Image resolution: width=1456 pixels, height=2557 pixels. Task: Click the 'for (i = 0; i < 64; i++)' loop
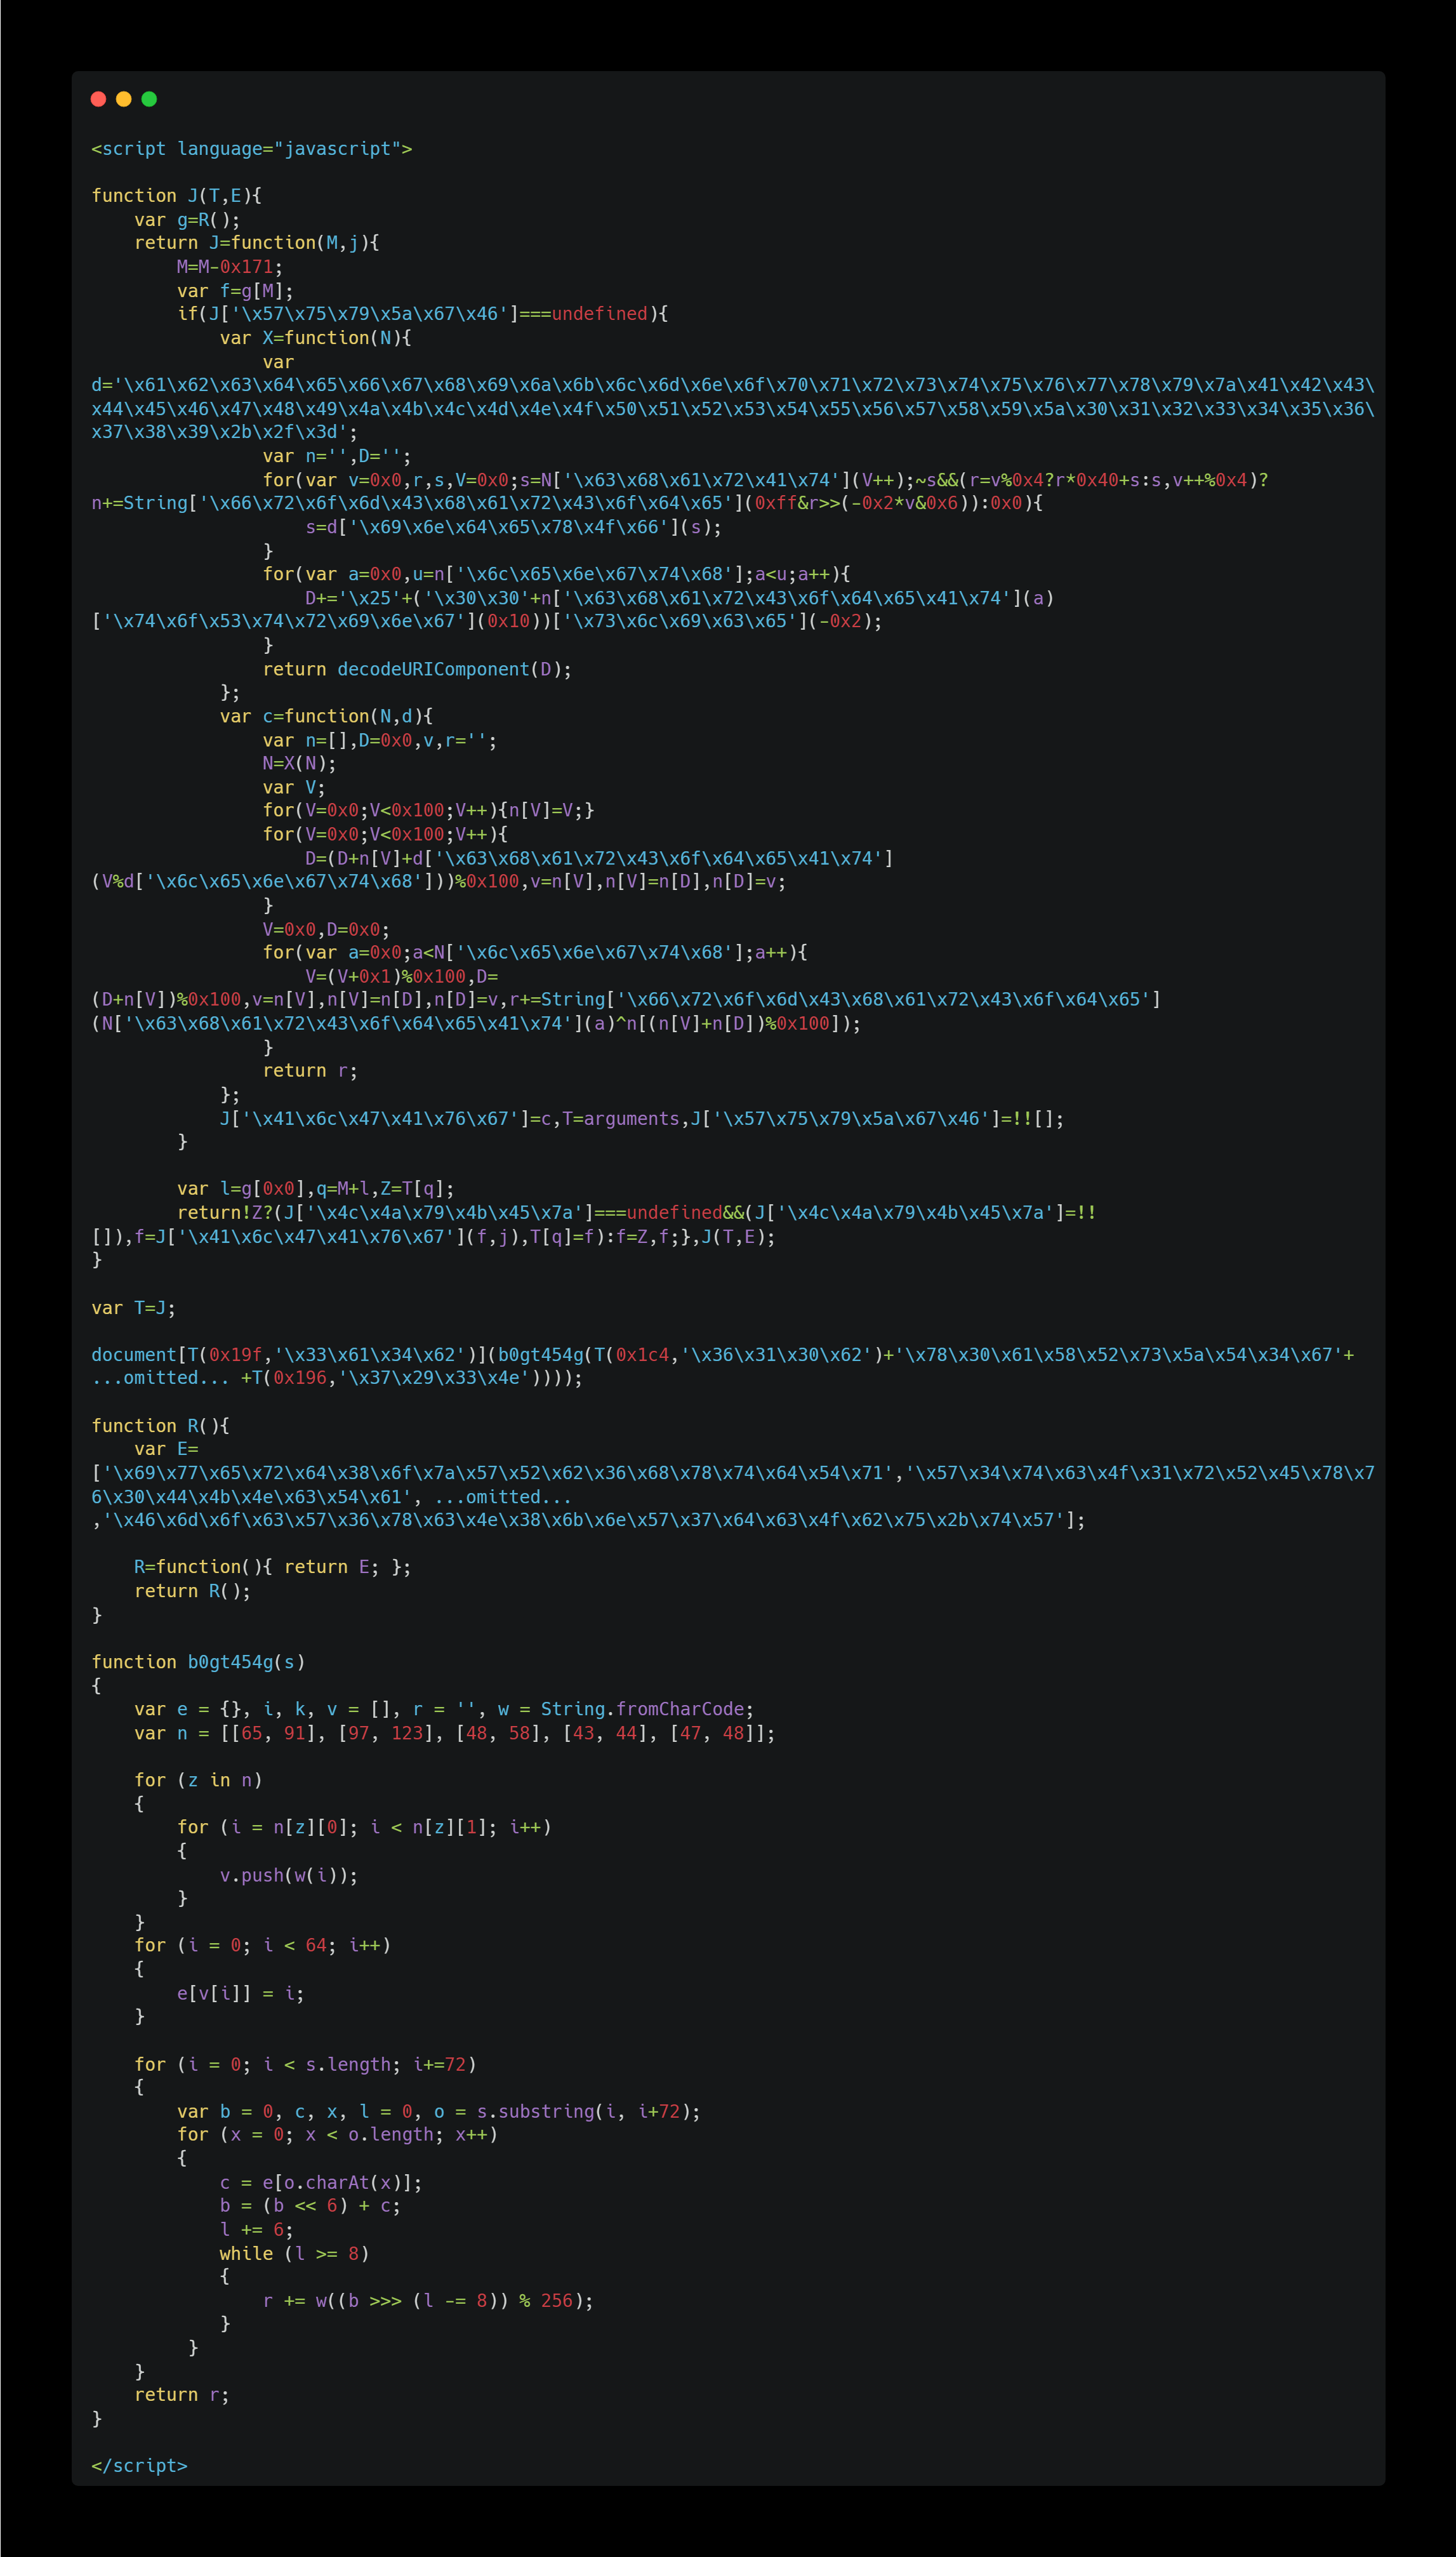pos(263,1945)
